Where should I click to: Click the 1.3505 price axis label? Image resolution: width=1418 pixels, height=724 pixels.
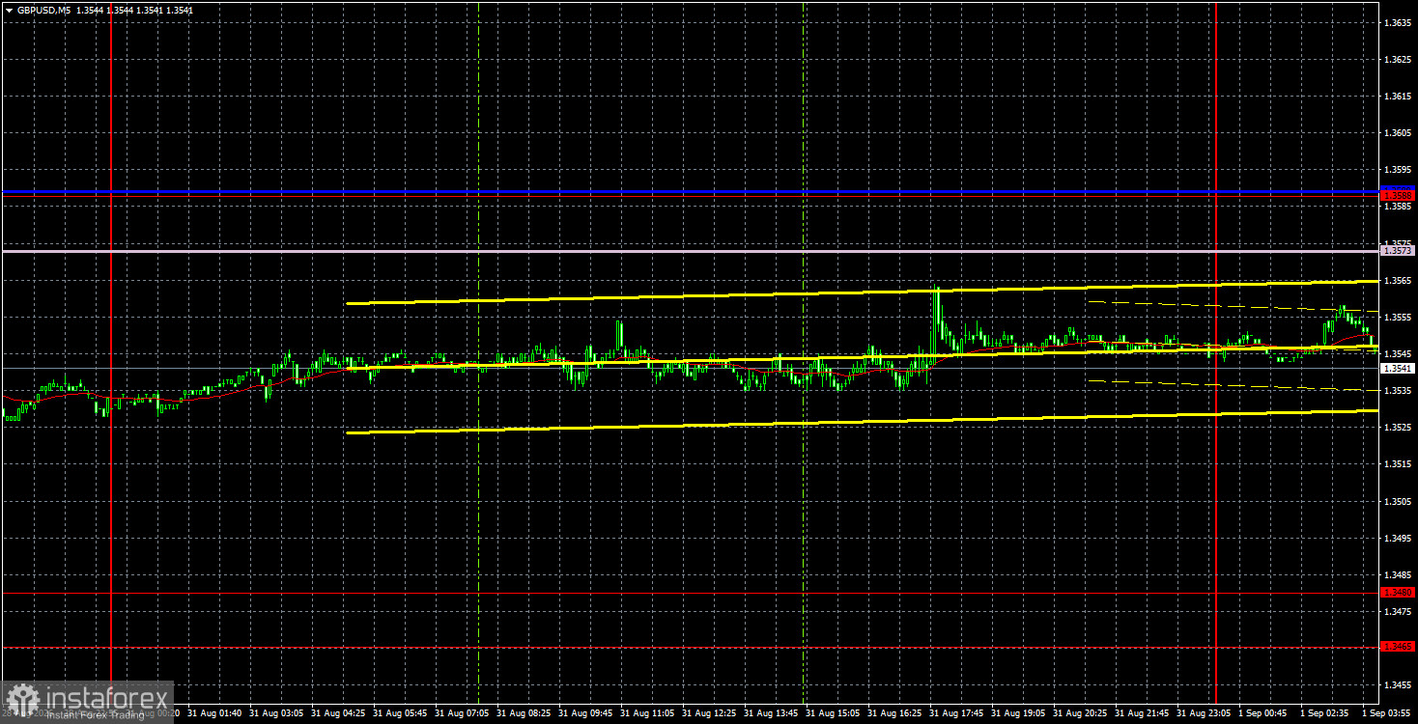(1398, 502)
